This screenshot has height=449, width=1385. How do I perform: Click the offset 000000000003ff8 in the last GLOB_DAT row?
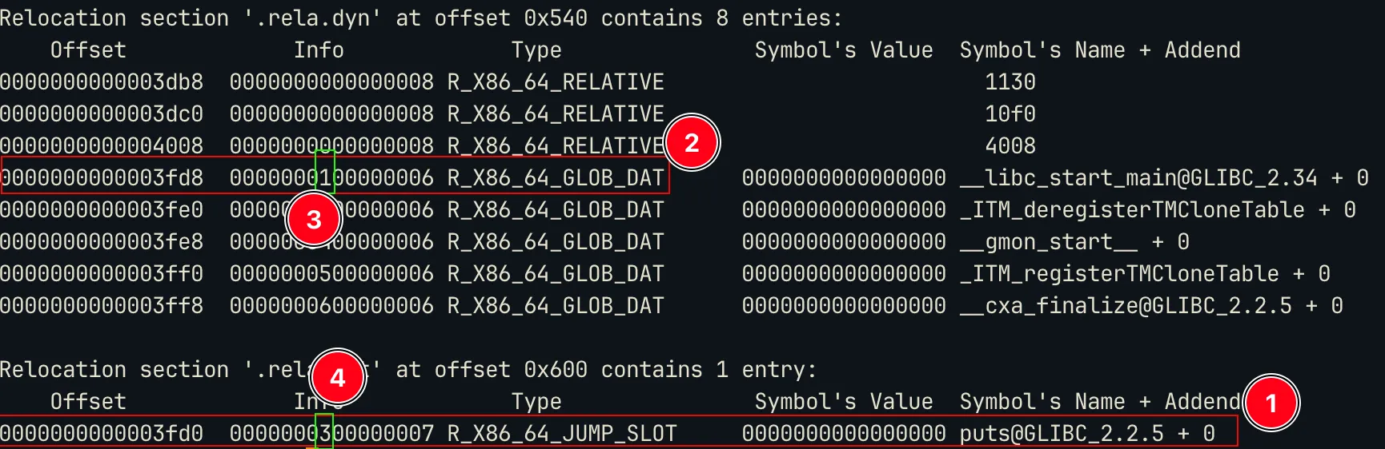(102, 306)
